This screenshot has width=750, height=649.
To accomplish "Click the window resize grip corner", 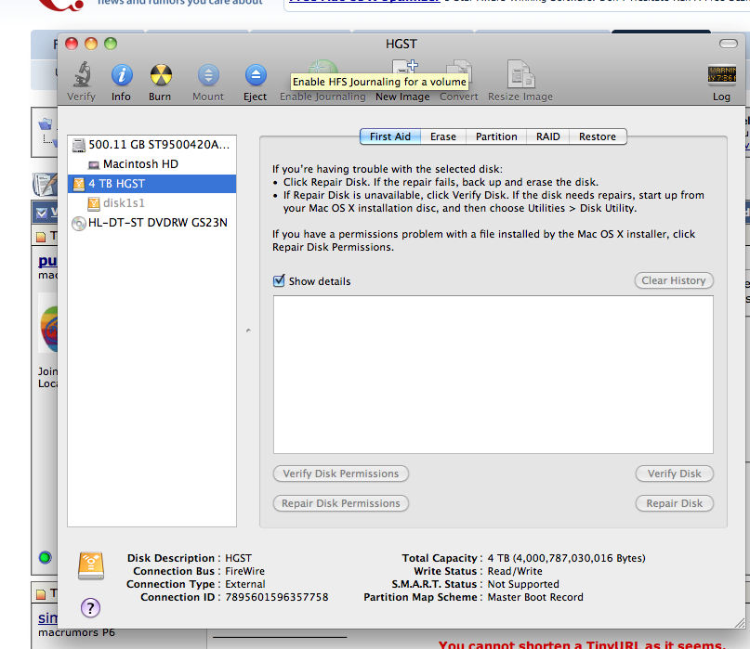I will point(740,623).
